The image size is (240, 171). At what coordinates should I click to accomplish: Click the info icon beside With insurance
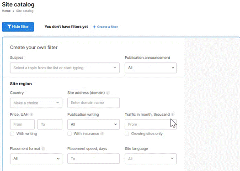pos(102,134)
